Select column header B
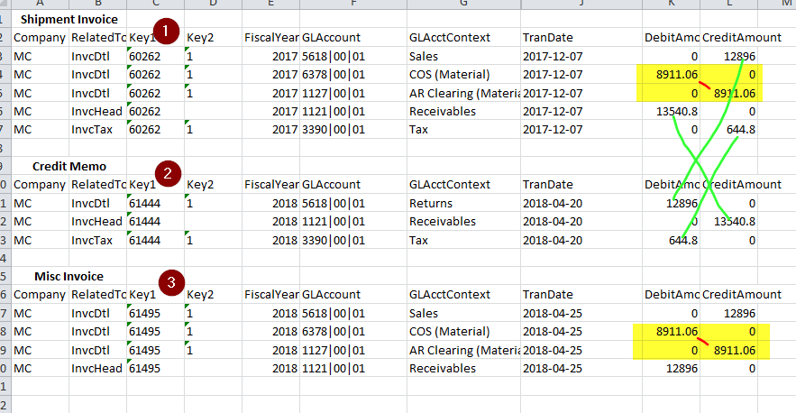 97,4
